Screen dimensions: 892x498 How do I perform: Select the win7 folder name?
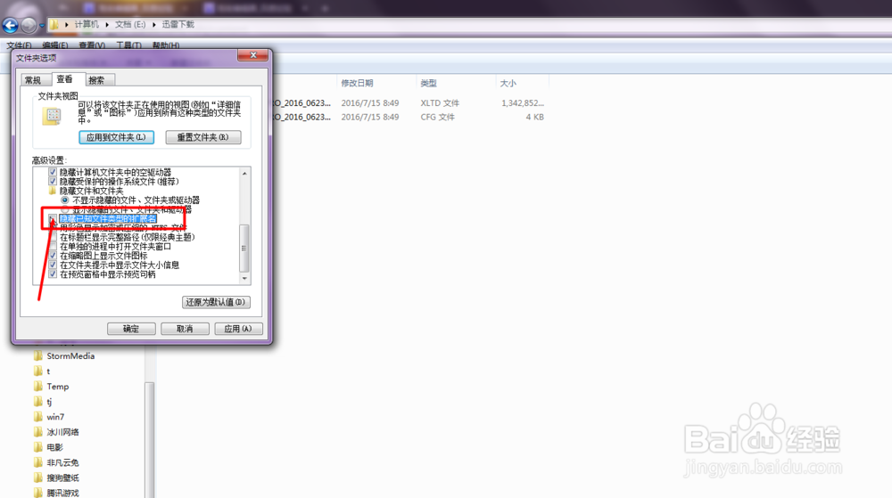pos(55,417)
